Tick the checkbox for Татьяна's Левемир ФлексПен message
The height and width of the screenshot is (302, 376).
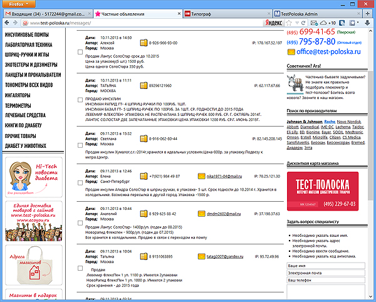pos(80,268)
